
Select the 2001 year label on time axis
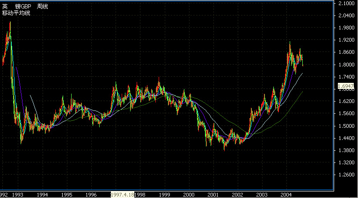point(213,194)
